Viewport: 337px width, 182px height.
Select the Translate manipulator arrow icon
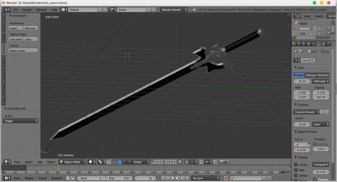pyautogui.click(x=119, y=162)
